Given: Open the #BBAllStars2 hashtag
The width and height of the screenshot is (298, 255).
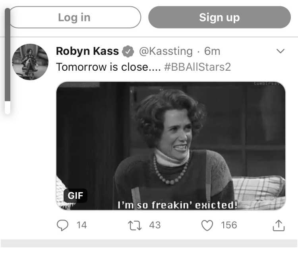Looking at the screenshot, I should [x=197, y=67].
